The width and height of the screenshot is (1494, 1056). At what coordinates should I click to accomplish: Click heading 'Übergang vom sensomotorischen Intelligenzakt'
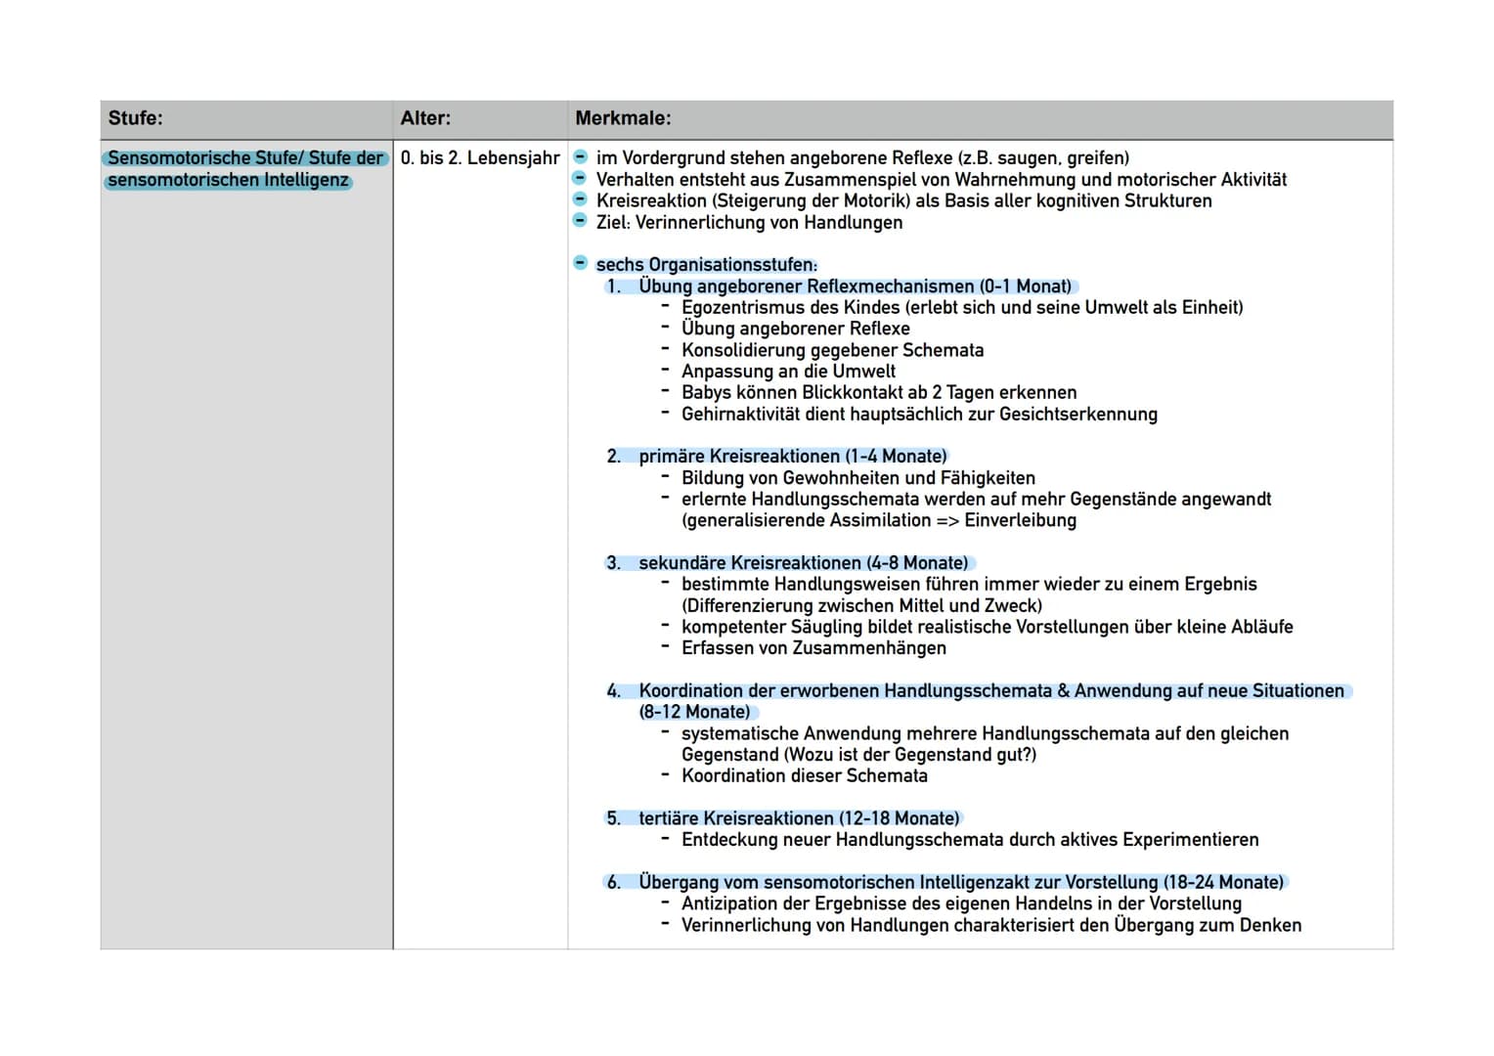coord(961,882)
